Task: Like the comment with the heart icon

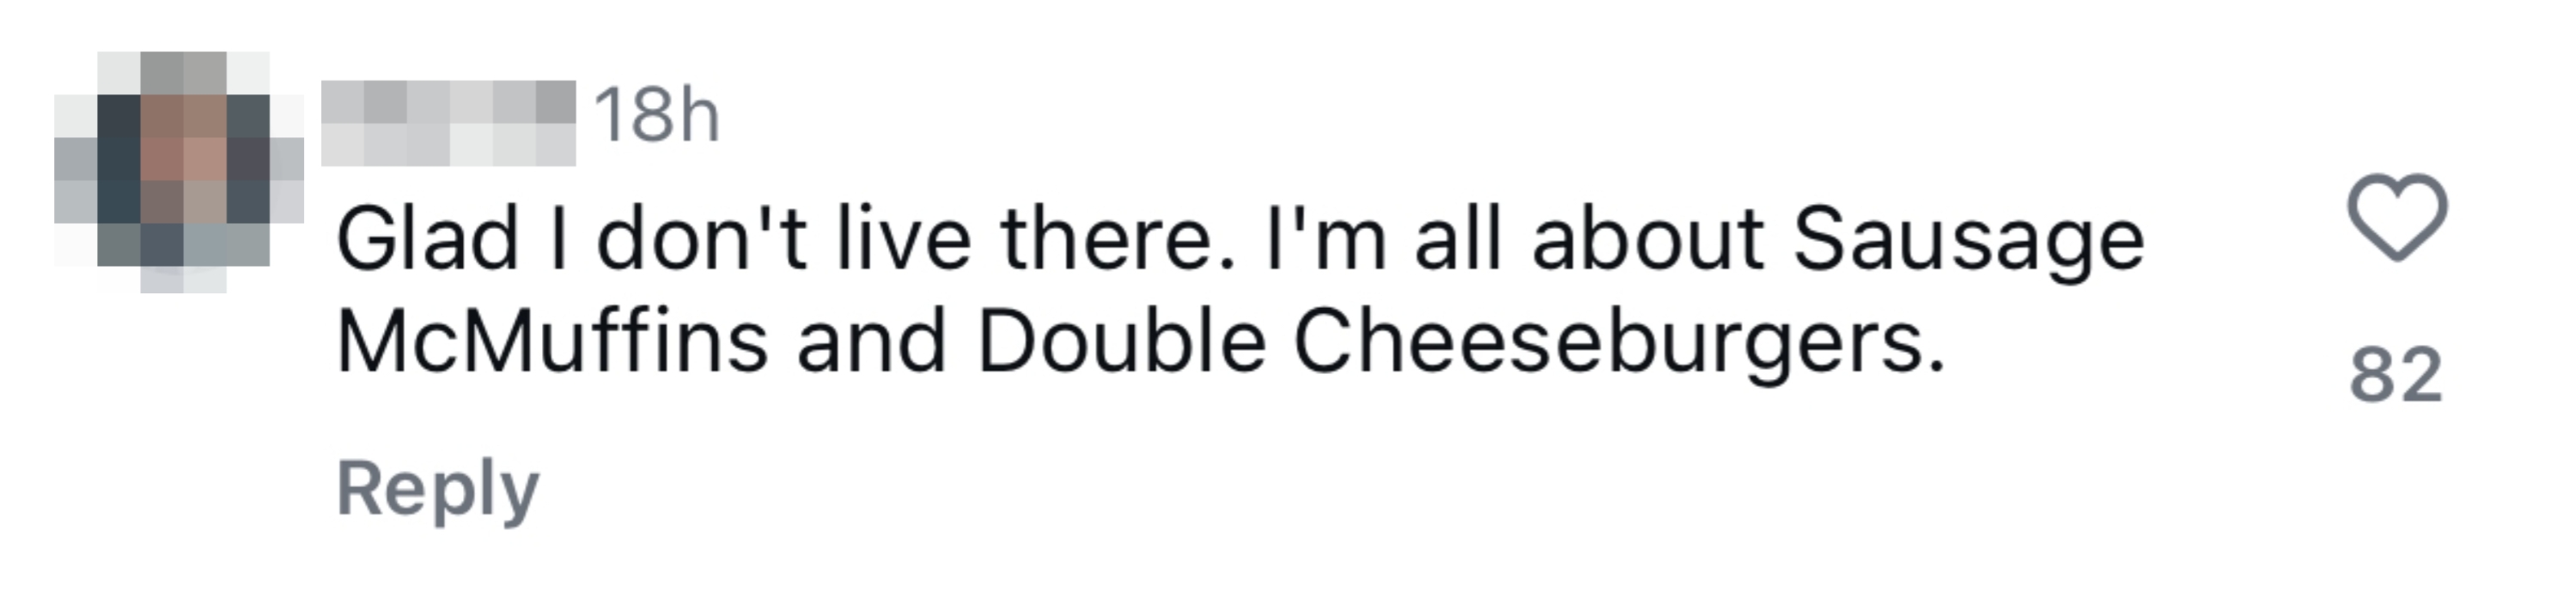Action: (x=2397, y=217)
